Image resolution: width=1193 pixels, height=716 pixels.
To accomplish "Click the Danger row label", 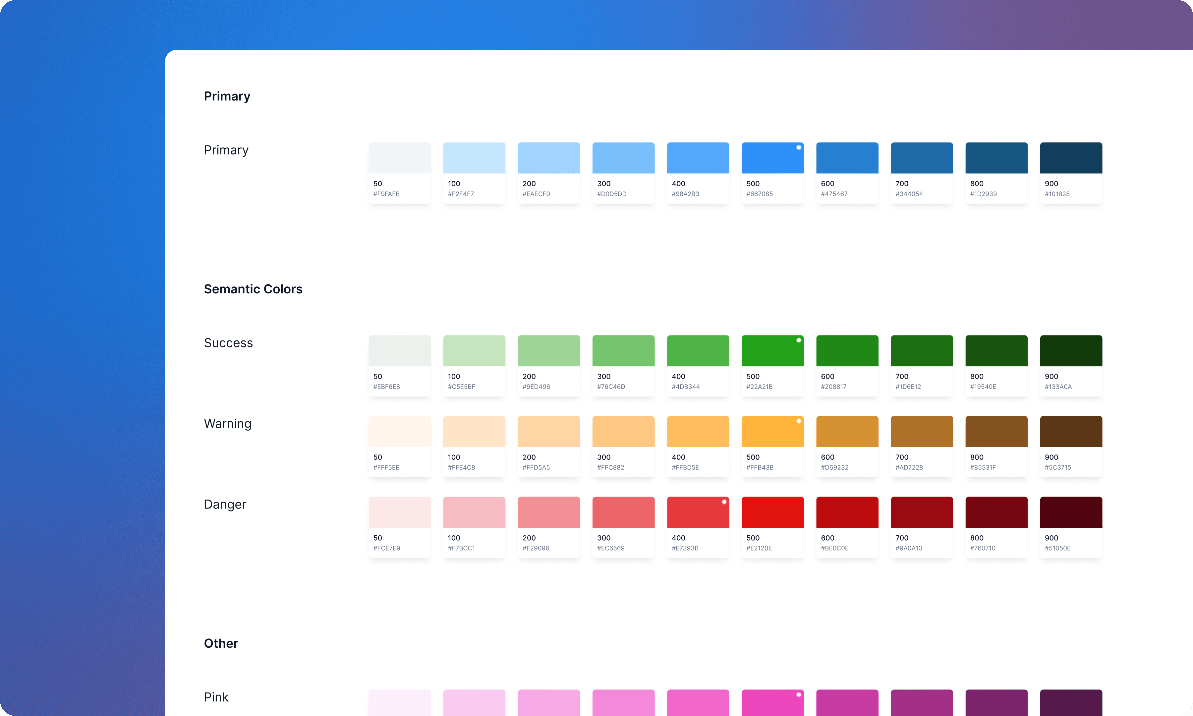I will coord(225,504).
